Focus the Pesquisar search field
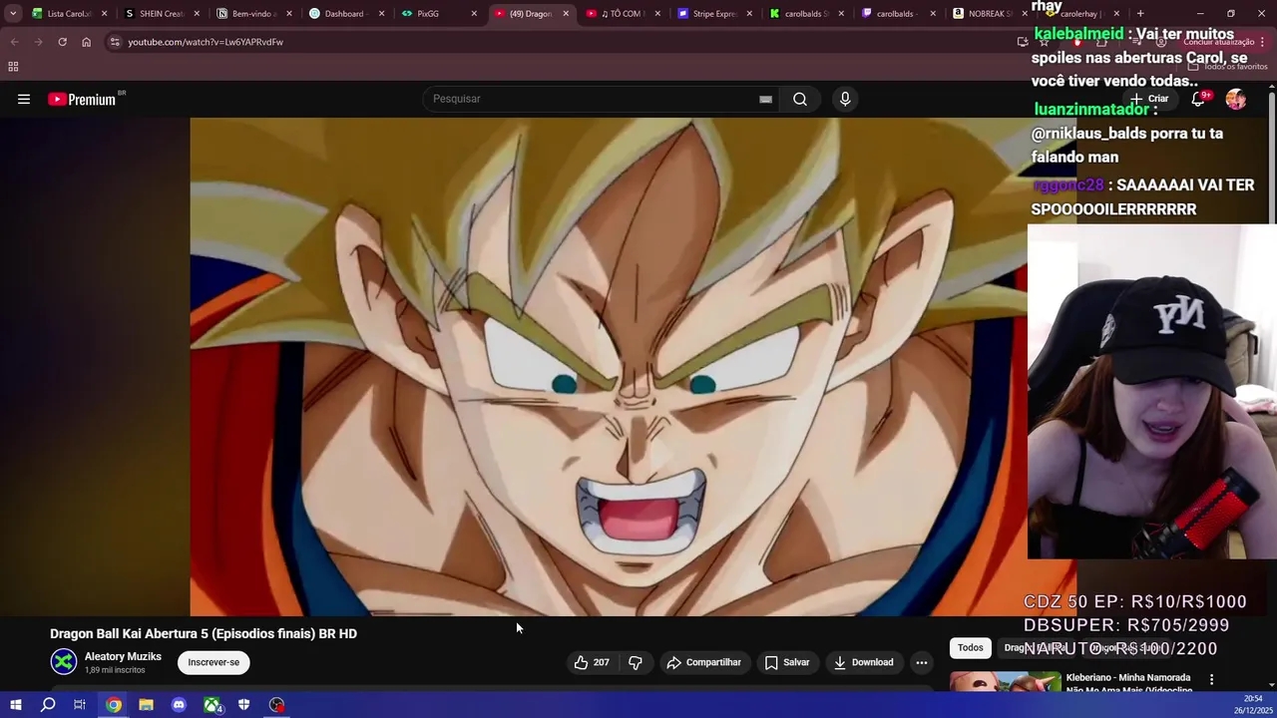The height and width of the screenshot is (718, 1277). pyautogui.click(x=594, y=99)
